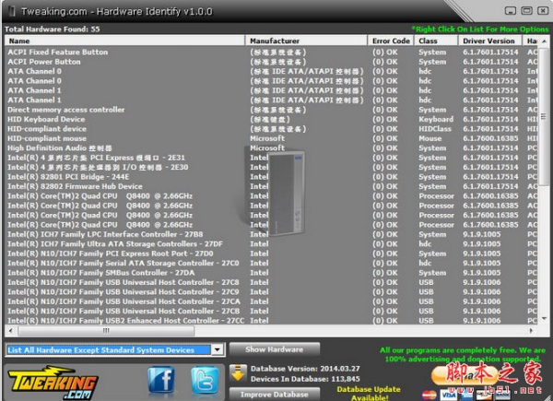The height and width of the screenshot is (401, 553).
Task: Select the PCI Express row ending 2E31
Action: coord(271,158)
